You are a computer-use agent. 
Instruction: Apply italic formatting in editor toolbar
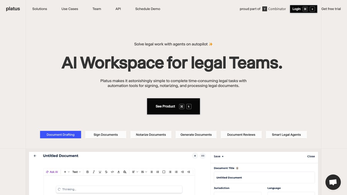94,172
